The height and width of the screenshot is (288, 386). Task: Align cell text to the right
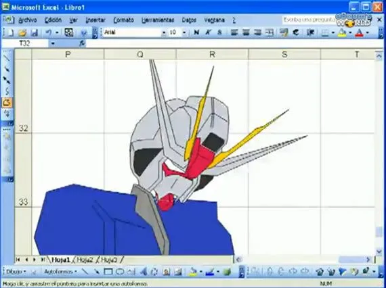(257, 32)
